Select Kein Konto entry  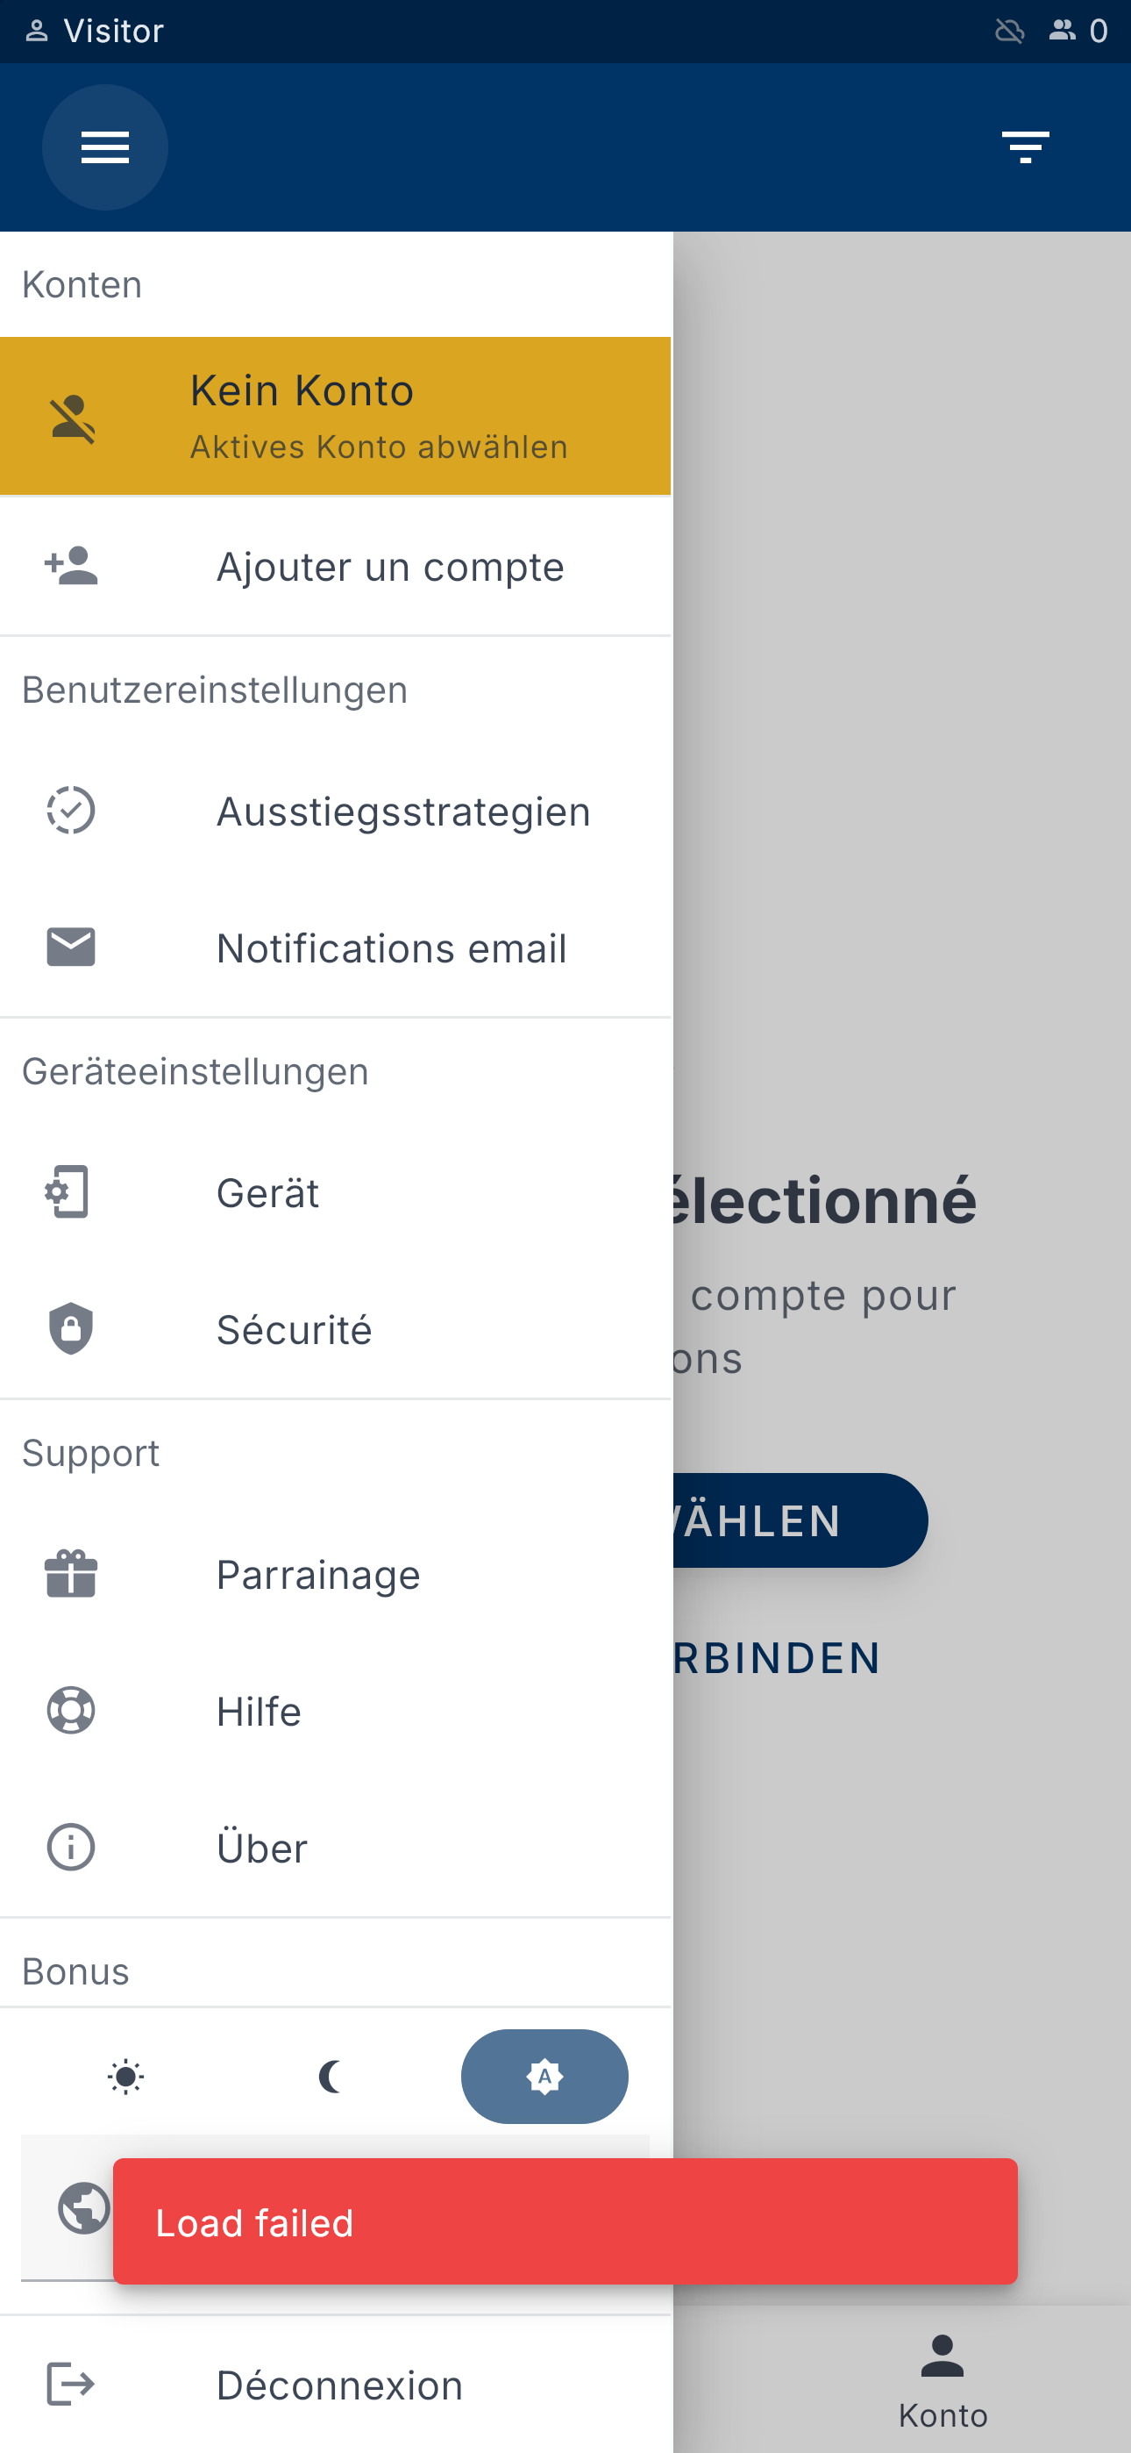(x=335, y=416)
